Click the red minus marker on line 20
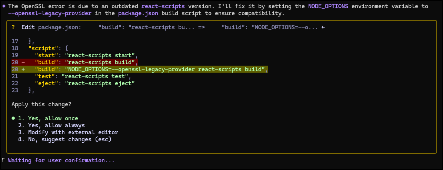The image size is (443, 170). coord(23,62)
